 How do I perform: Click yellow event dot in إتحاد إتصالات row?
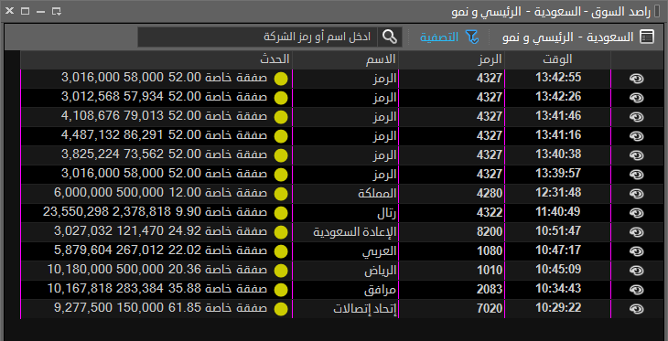coord(281,309)
